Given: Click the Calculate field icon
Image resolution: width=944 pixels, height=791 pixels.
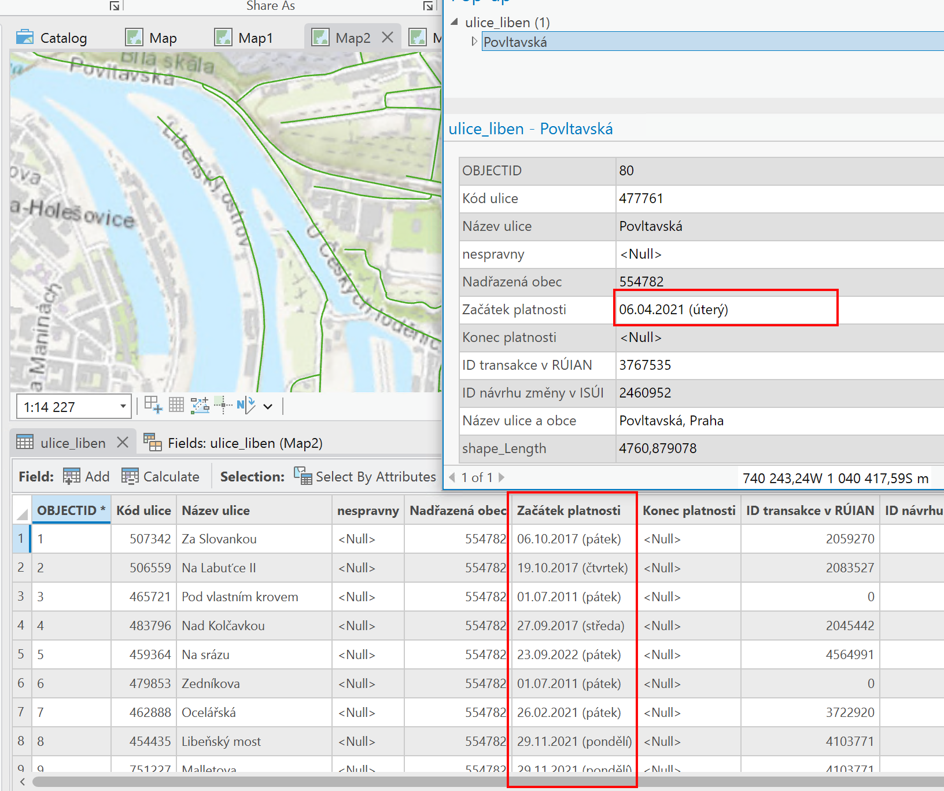Looking at the screenshot, I should click(x=130, y=476).
